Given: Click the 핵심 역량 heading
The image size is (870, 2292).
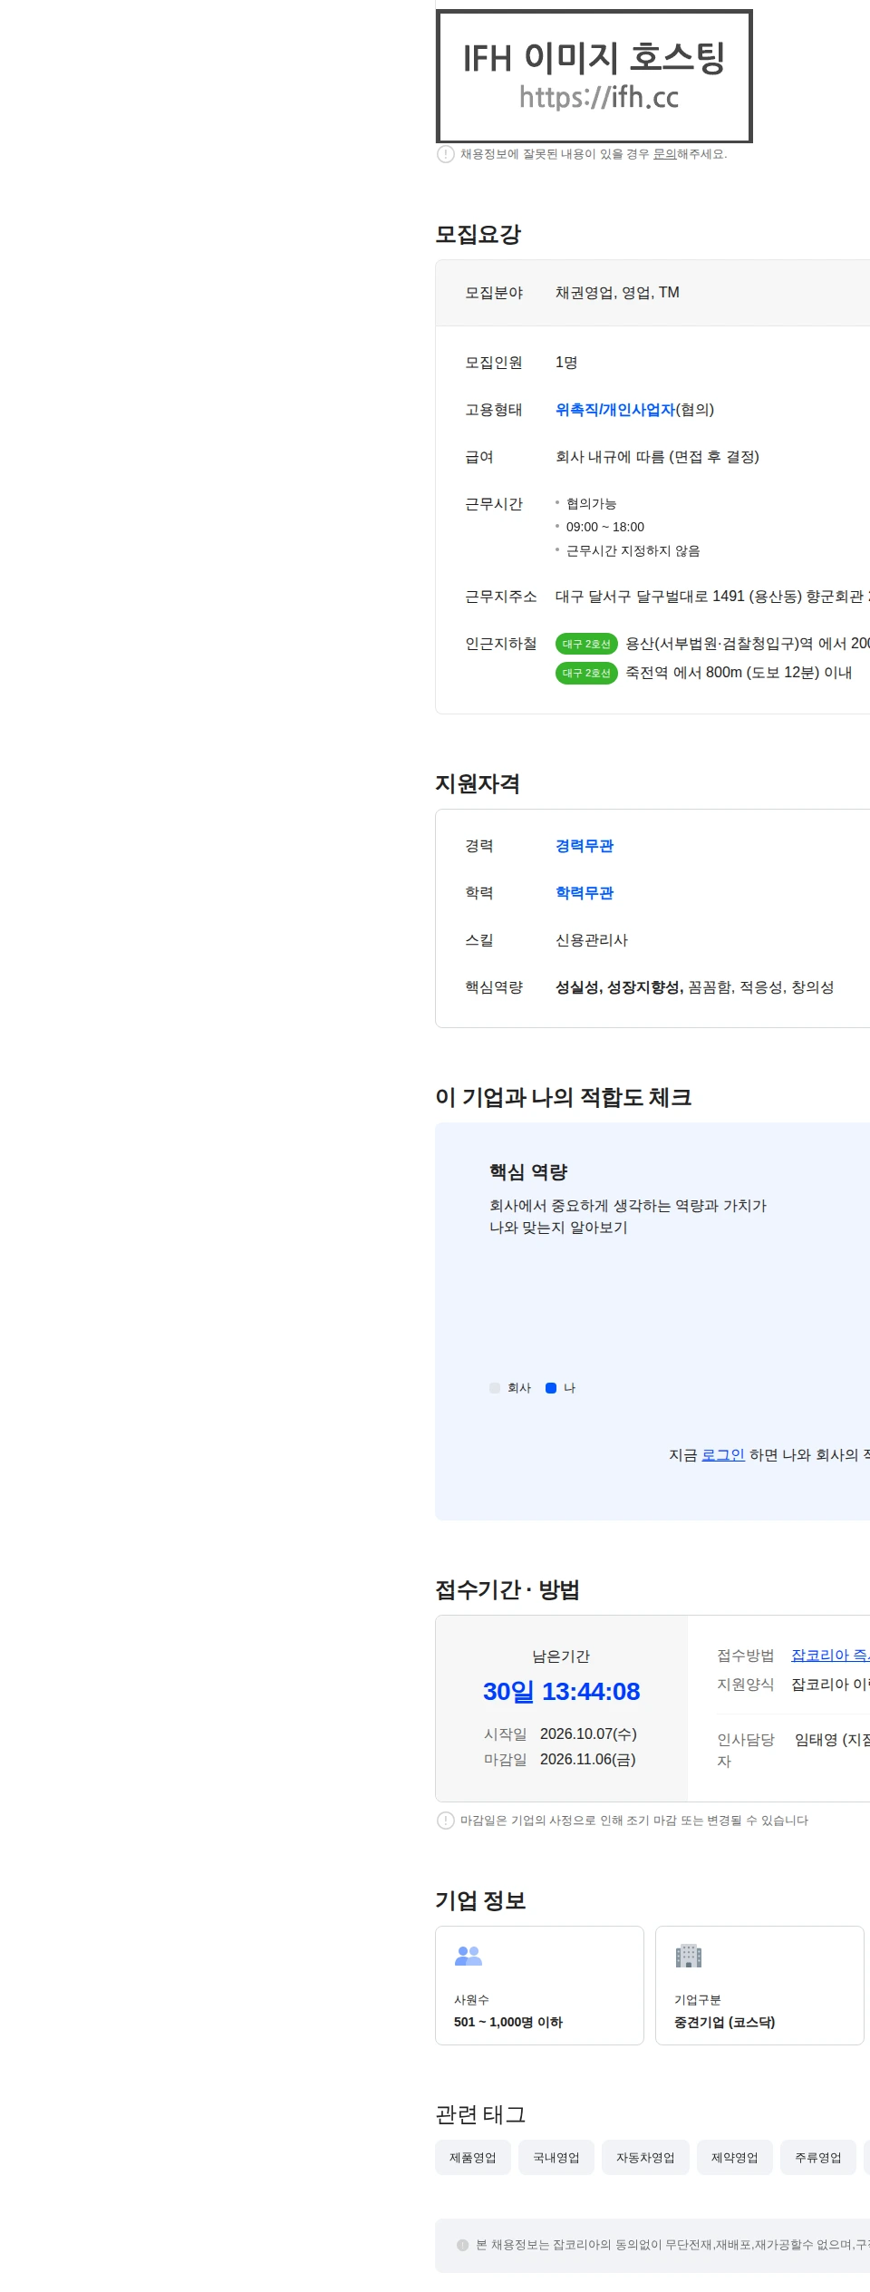Looking at the screenshot, I should 528,1172.
